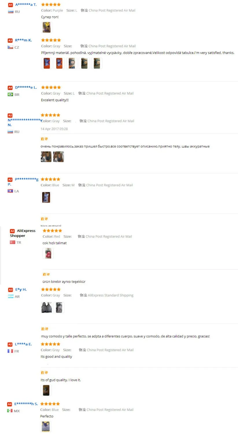238x434 pixels.
Task: Open reviewer profile E*y H.
Action: (21, 289)
